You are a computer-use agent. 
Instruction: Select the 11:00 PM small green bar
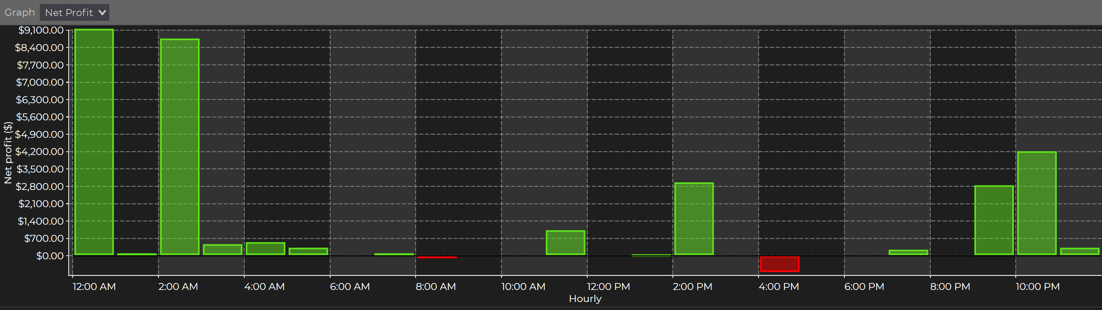(x=1080, y=251)
